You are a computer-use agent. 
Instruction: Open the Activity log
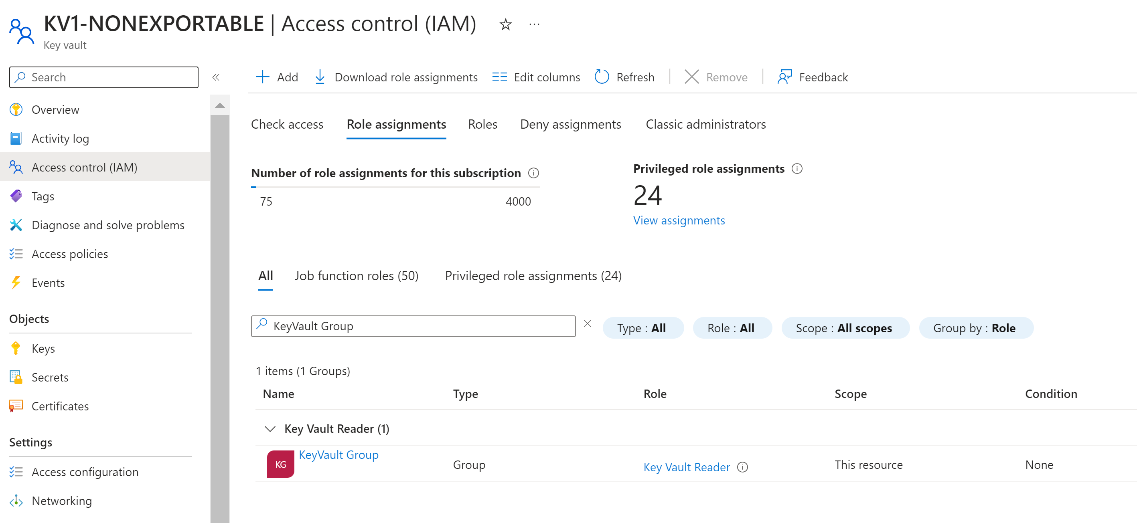[x=60, y=138]
